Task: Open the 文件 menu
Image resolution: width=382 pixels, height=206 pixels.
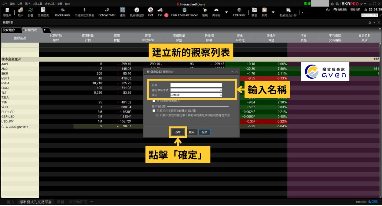Action: click(x=4, y=4)
